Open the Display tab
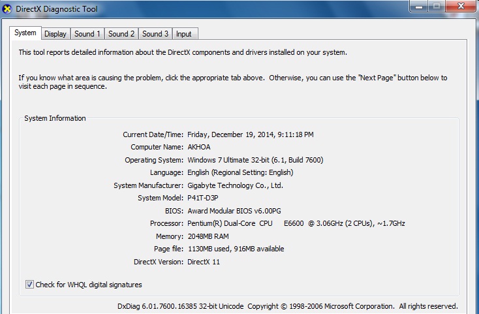 55,34
